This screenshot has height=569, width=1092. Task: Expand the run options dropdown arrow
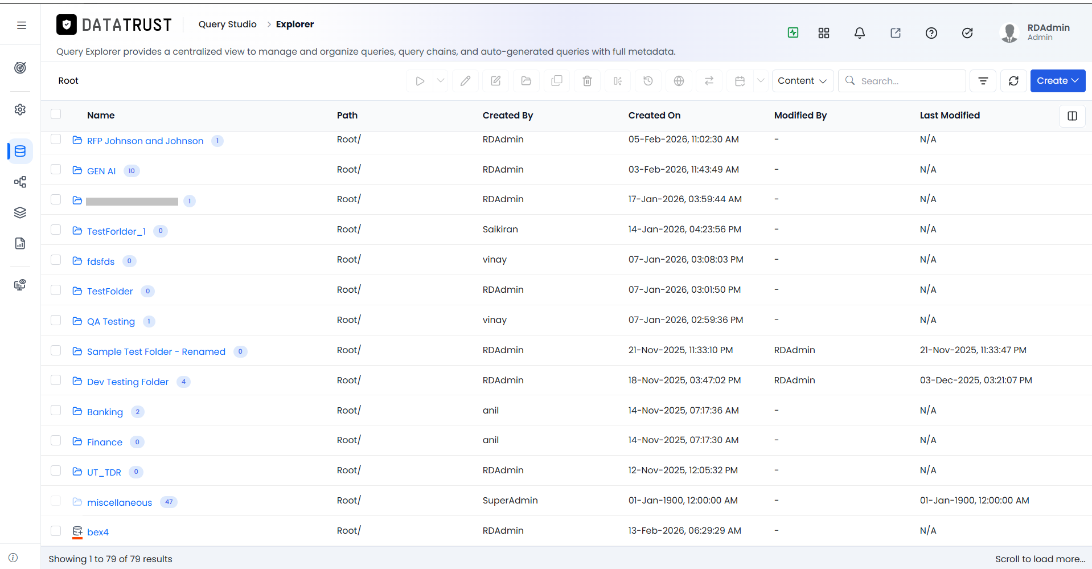(x=441, y=81)
